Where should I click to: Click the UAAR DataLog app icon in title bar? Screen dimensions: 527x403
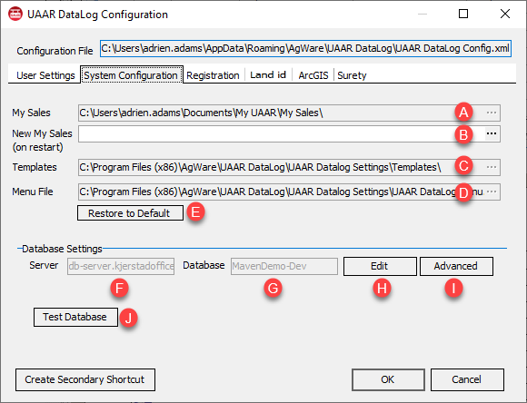pos(15,15)
